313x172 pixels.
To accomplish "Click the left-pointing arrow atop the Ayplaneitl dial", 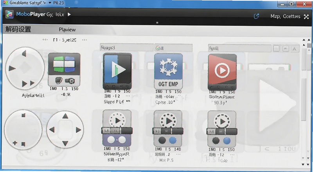I will click(x=24, y=53).
